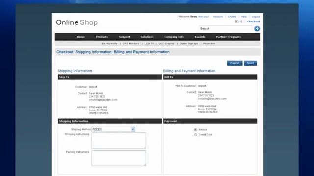Screen dimensions: 314x176
Task: Click the search go arrow icon
Action: (257, 29)
